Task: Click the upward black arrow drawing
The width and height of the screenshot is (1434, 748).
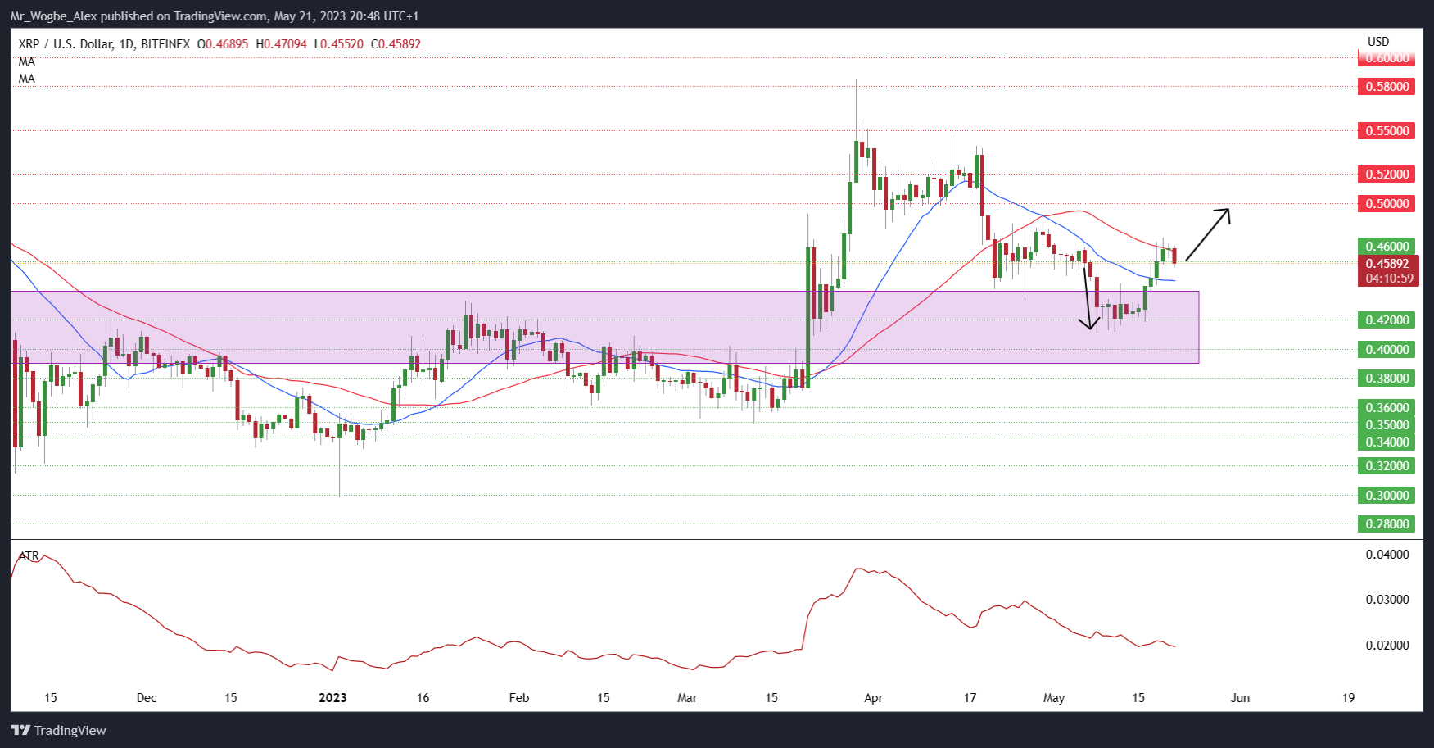Action: [1207, 235]
